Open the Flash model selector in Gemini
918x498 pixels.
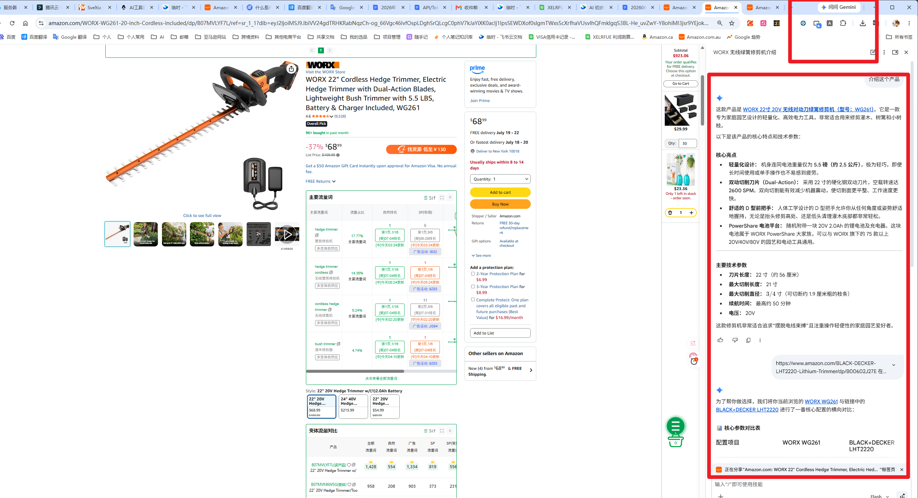click(880, 496)
